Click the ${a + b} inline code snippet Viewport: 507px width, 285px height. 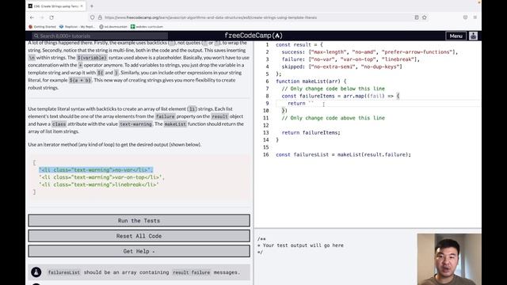[80, 80]
